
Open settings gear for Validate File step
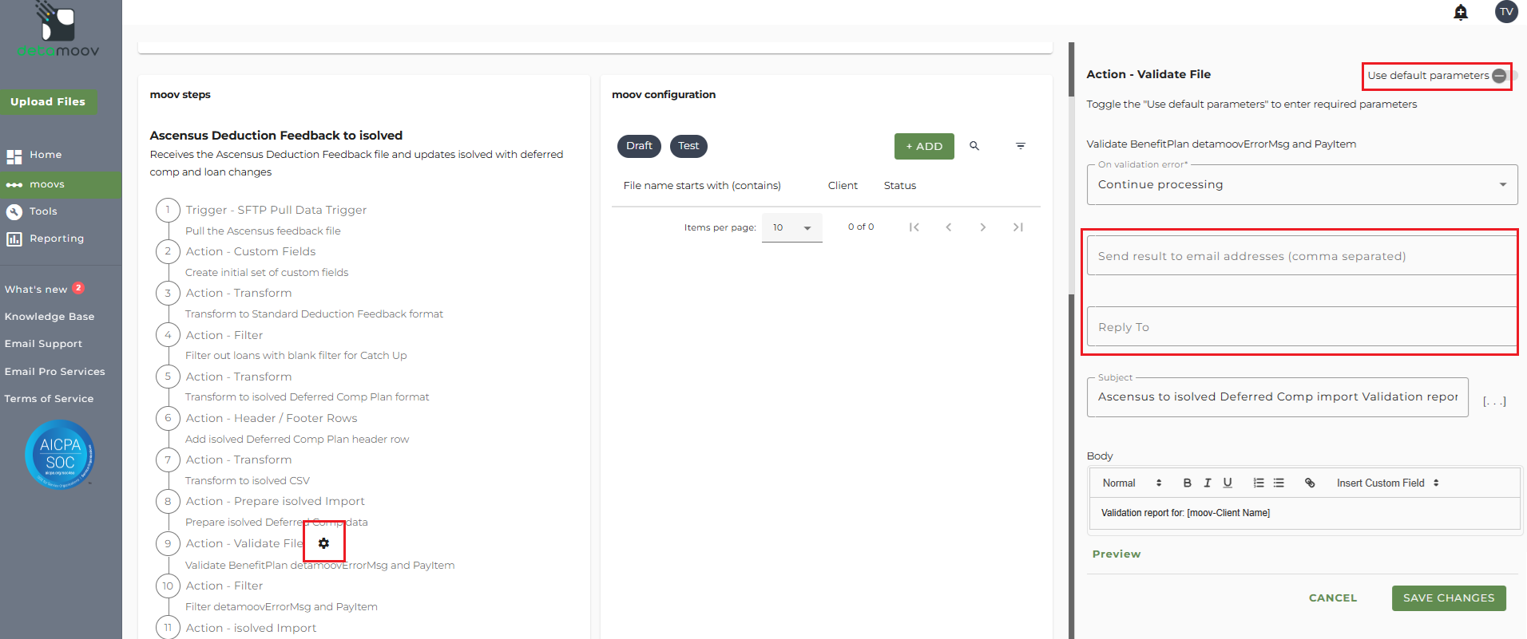tap(323, 543)
